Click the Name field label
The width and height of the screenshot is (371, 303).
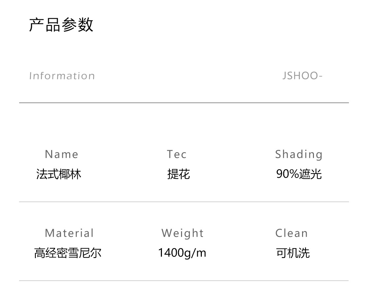[62, 154]
